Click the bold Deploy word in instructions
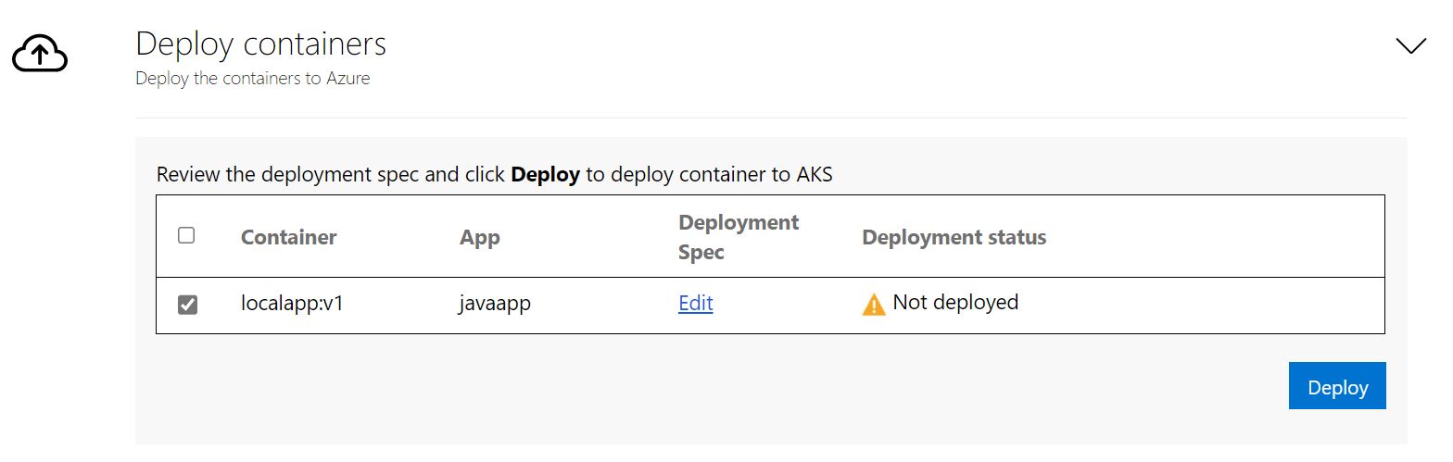This screenshot has height=462, width=1453. pyautogui.click(x=545, y=174)
